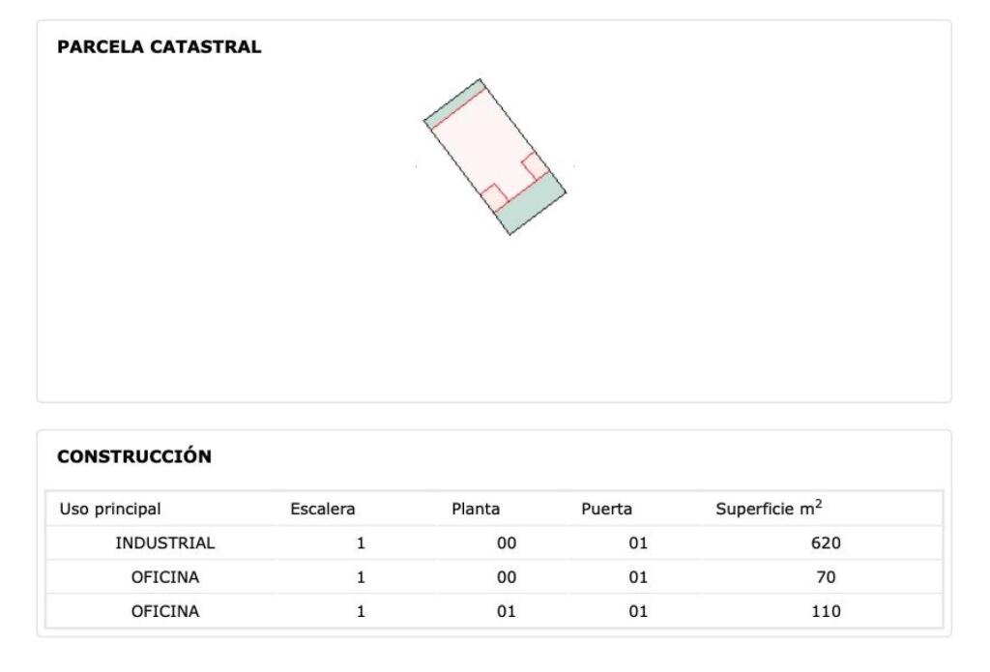The height and width of the screenshot is (672, 990).
Task: Click the upper green strip of the parcel
Action: coord(453,102)
